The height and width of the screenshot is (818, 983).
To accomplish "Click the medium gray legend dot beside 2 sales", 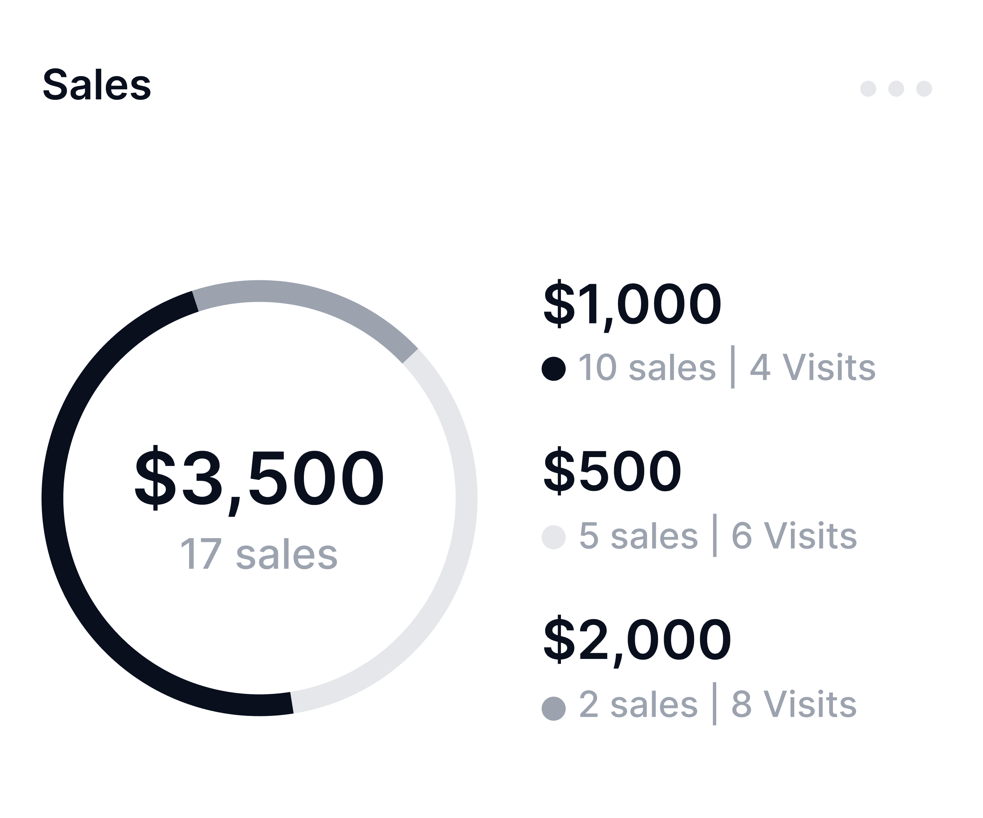I will [553, 708].
